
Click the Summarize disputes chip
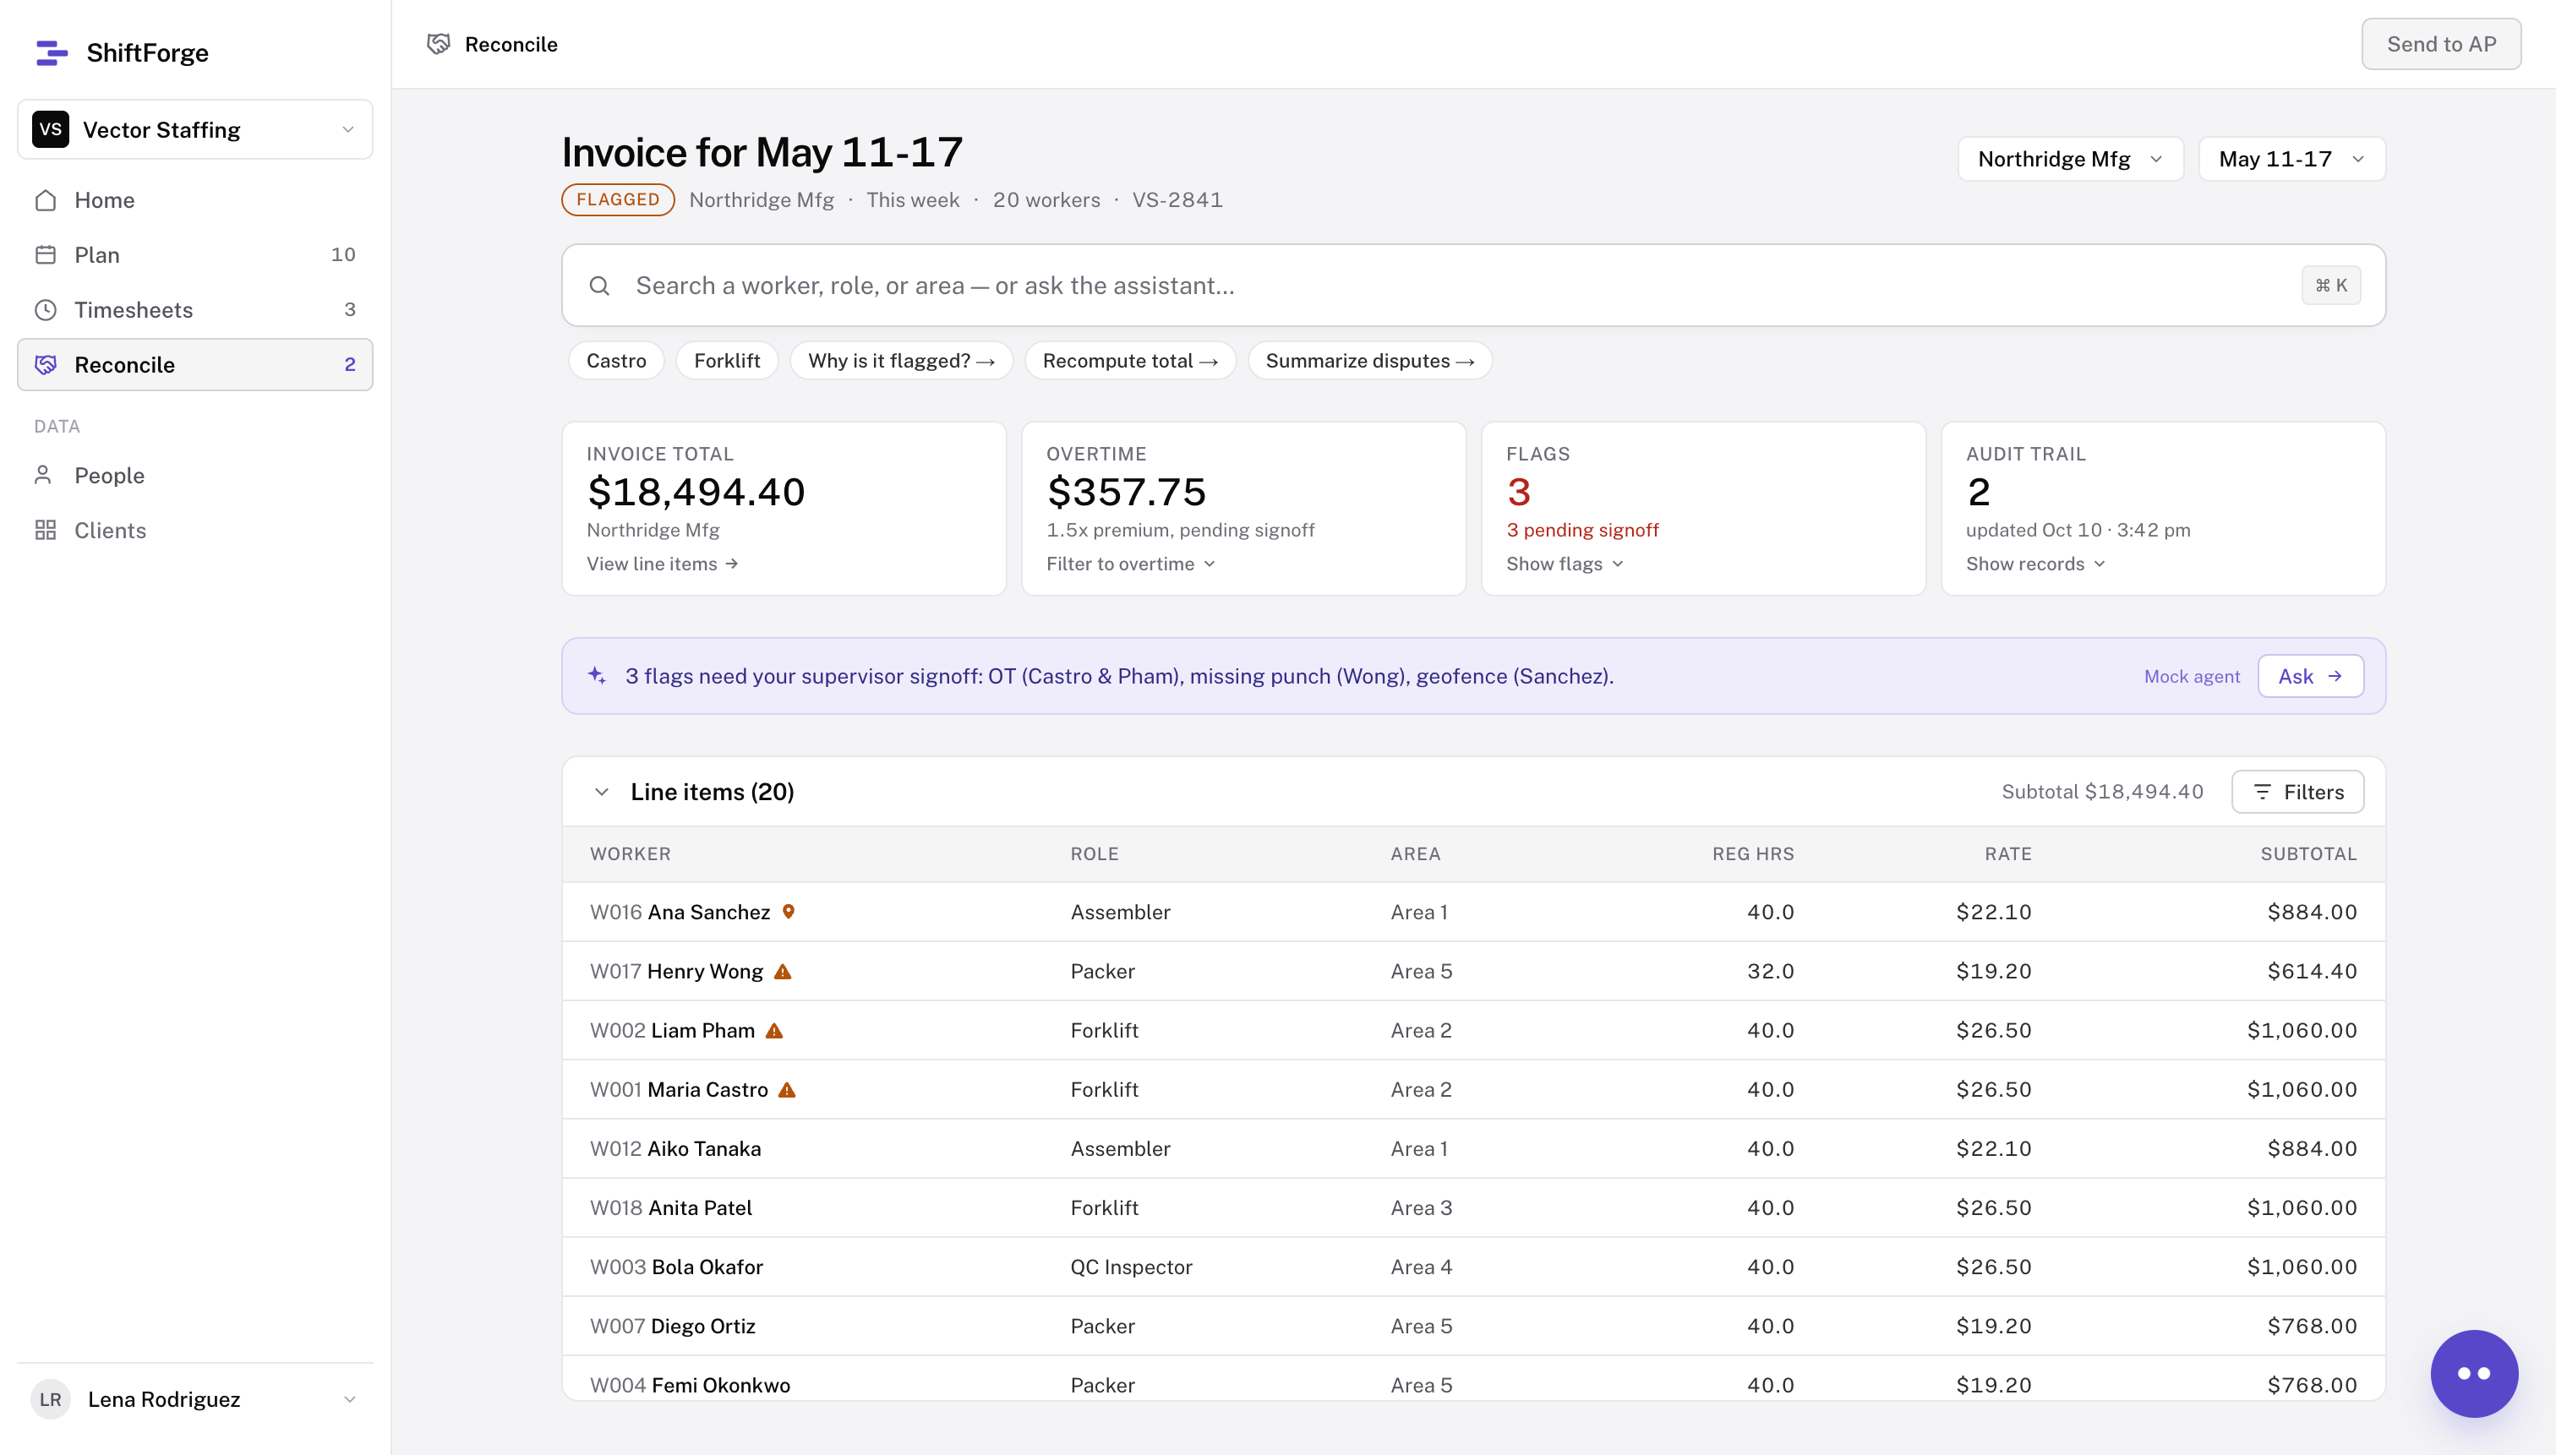coord(1369,361)
